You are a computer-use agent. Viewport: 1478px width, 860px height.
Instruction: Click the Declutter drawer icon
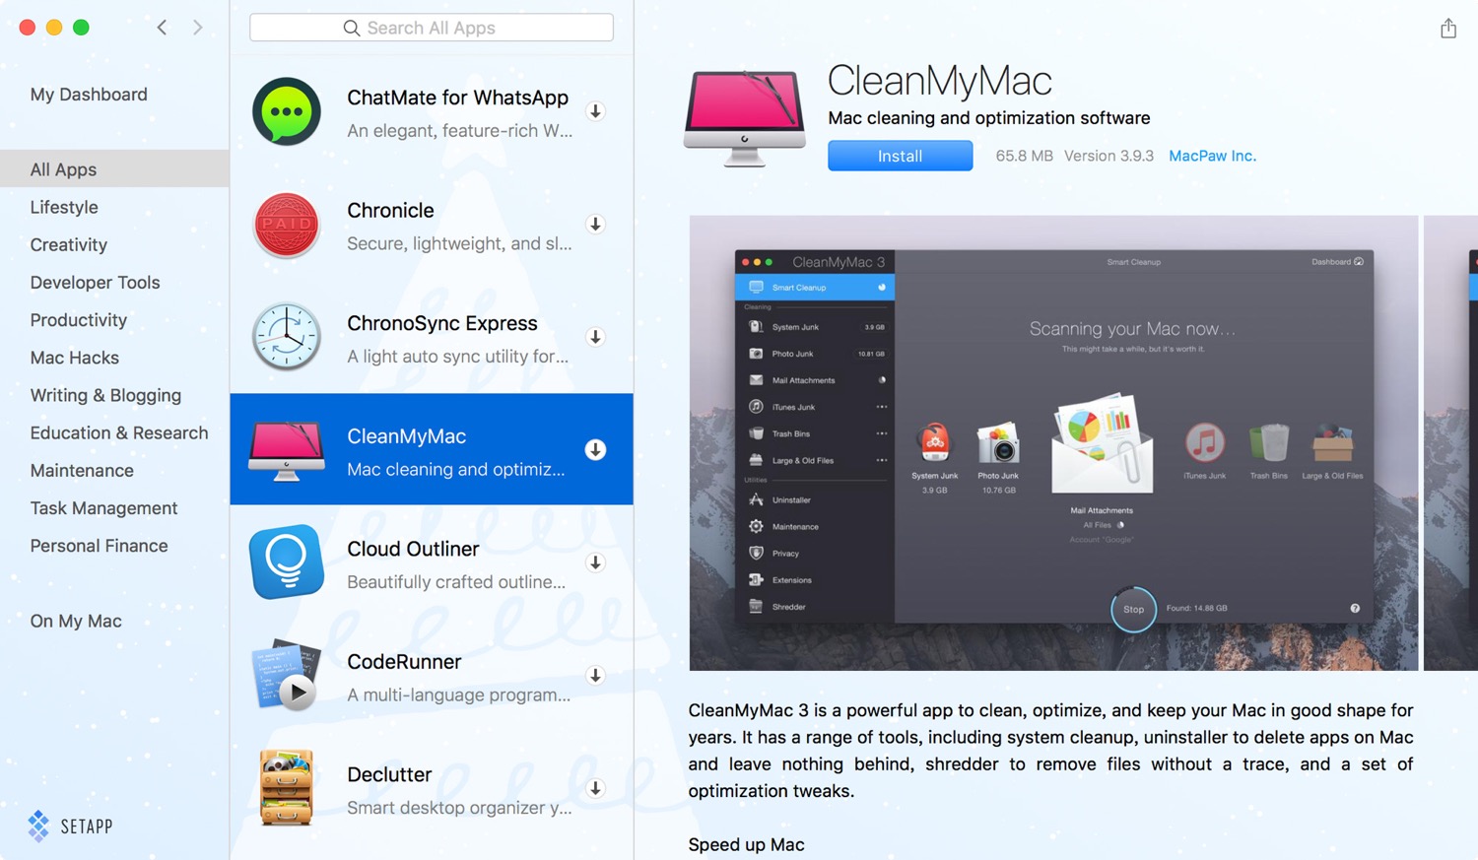(x=287, y=788)
